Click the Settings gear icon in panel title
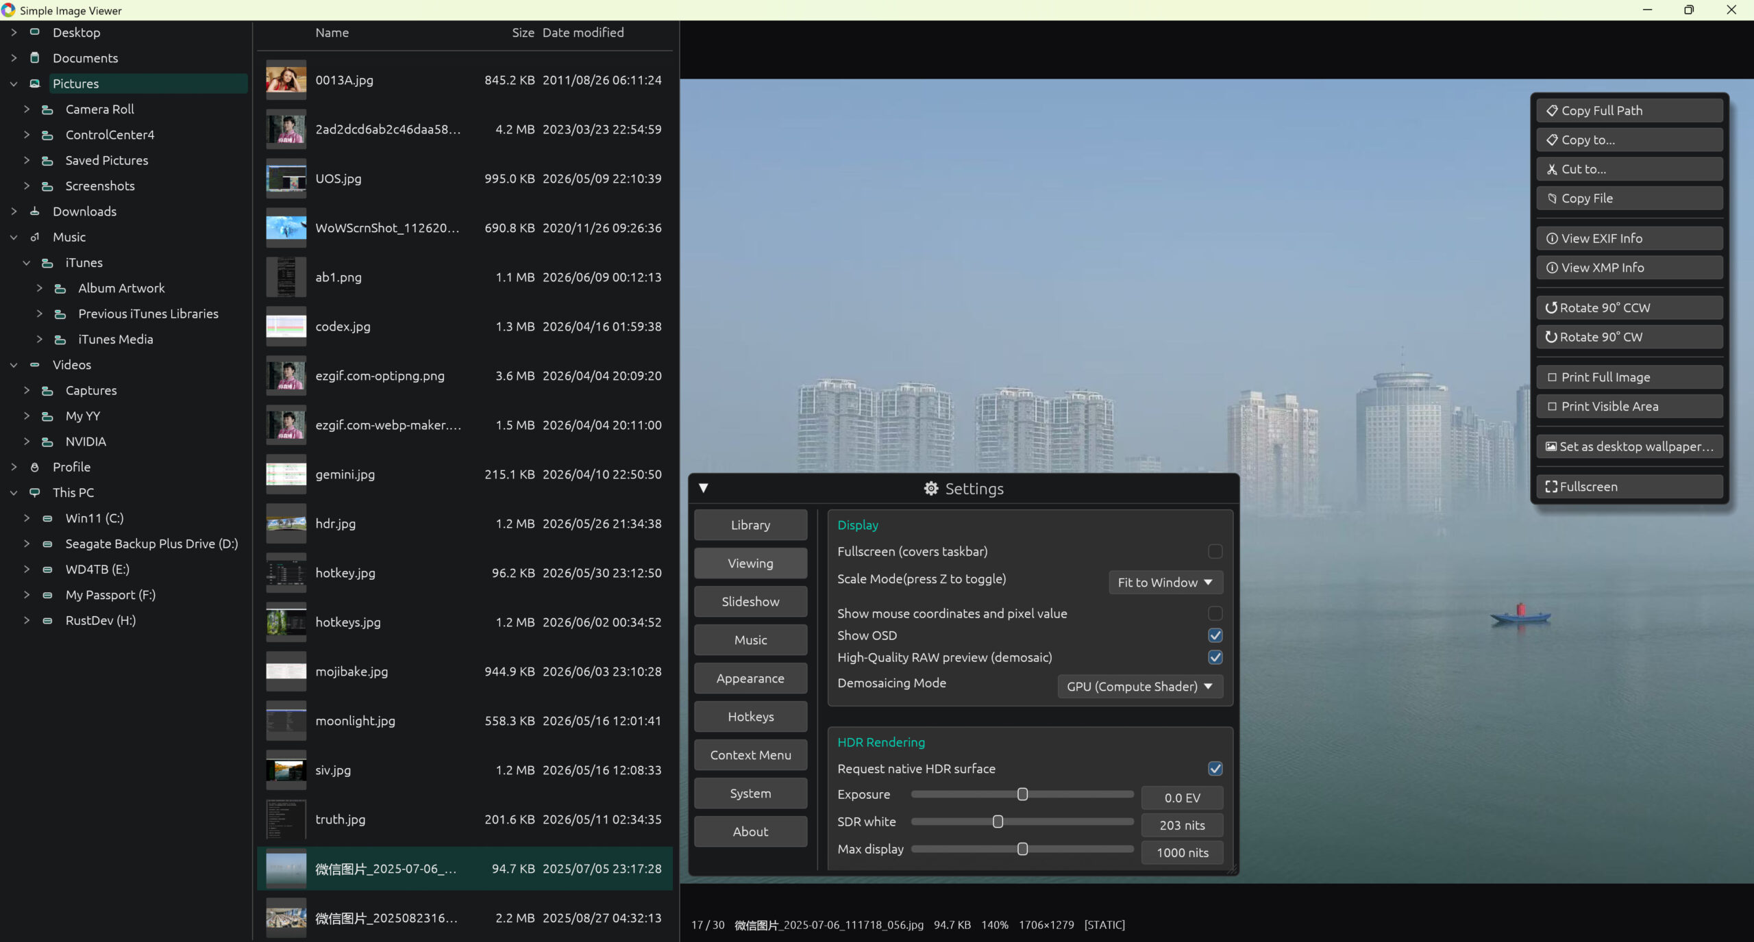 coord(931,488)
